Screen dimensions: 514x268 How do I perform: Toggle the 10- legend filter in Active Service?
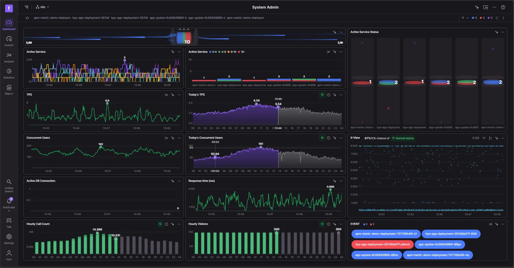[241, 52]
